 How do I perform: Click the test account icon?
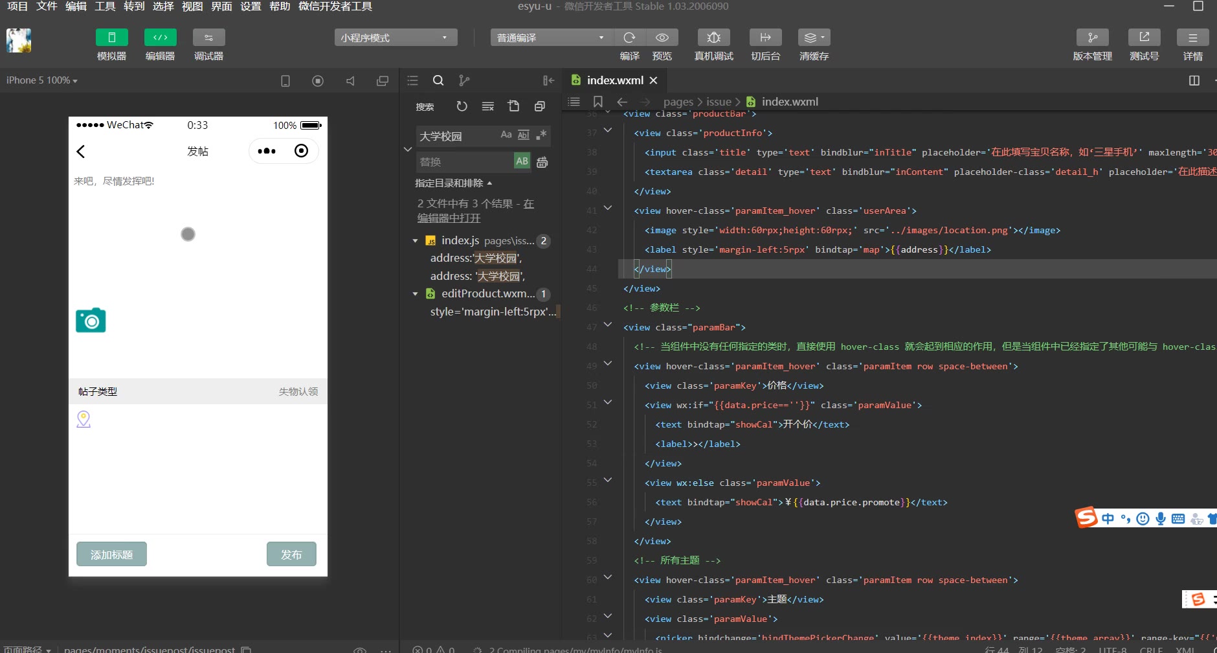pyautogui.click(x=1144, y=38)
